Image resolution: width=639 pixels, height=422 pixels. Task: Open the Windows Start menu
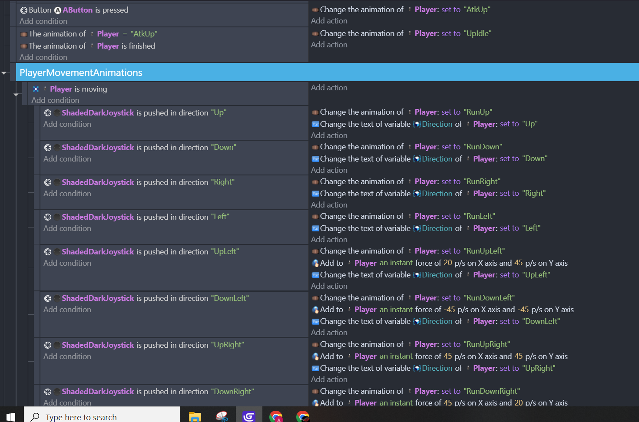pos(11,416)
